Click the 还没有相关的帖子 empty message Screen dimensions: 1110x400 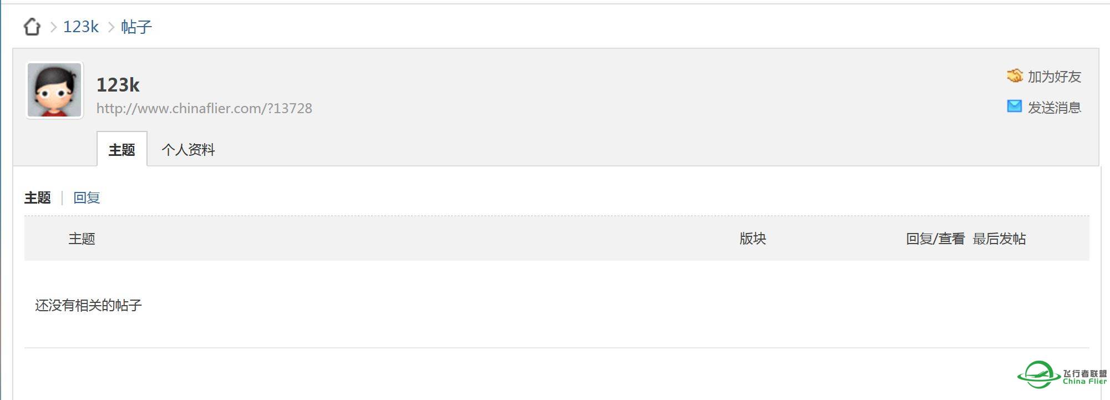[89, 305]
